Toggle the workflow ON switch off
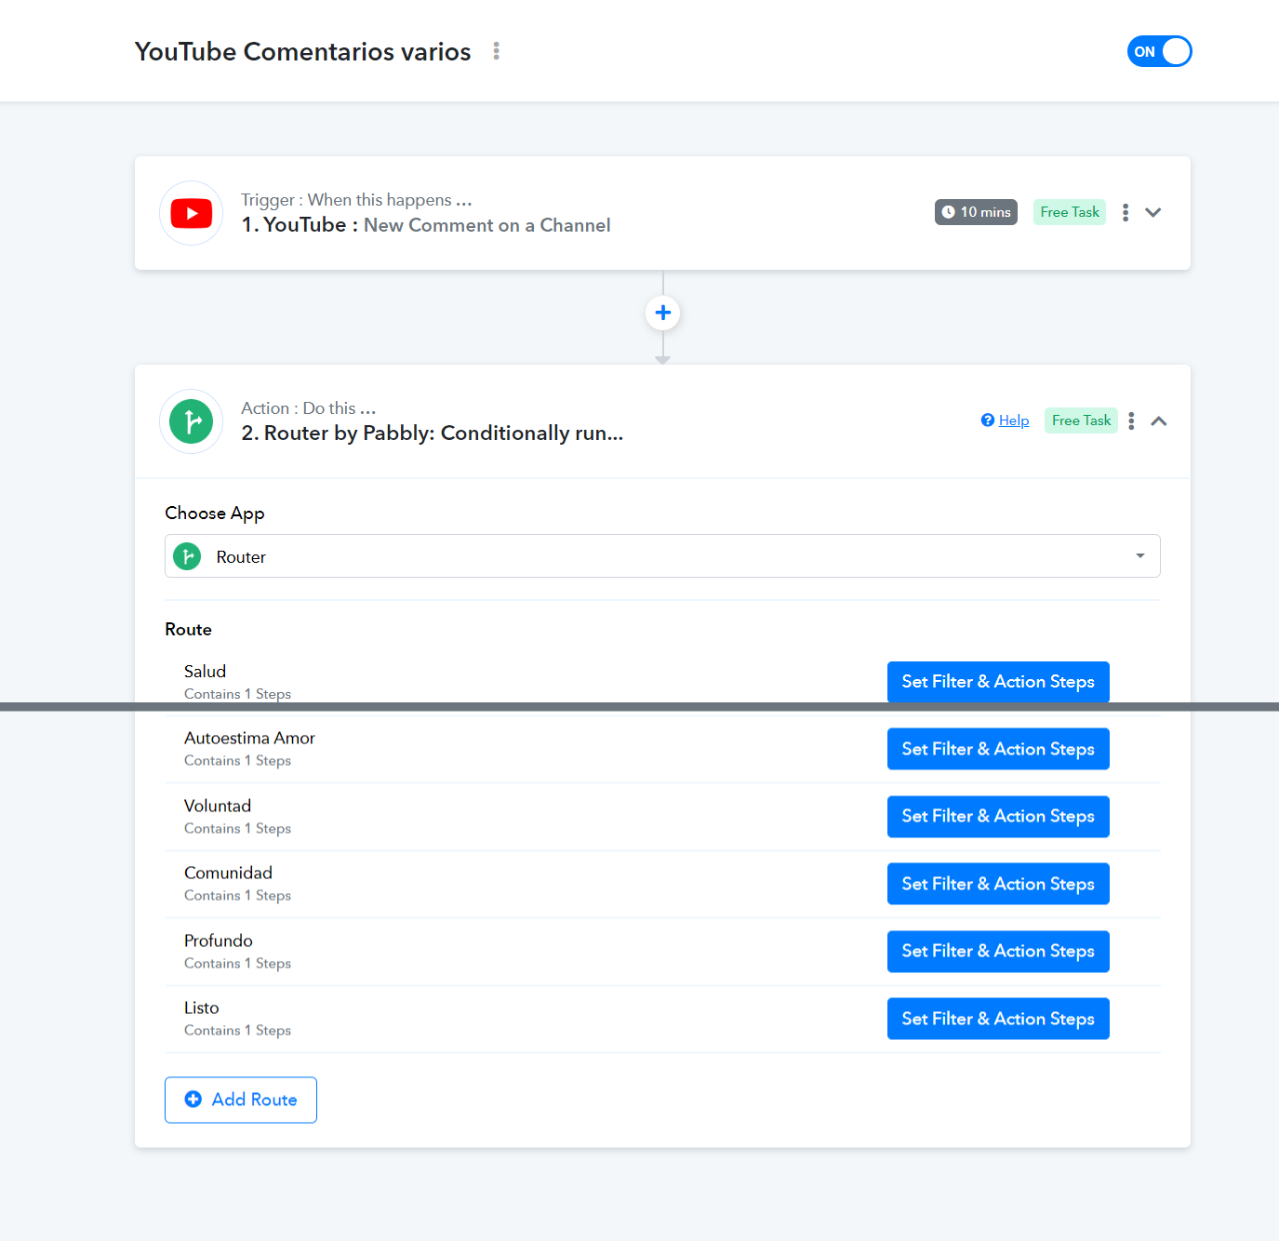1279x1241 pixels. coord(1159,51)
